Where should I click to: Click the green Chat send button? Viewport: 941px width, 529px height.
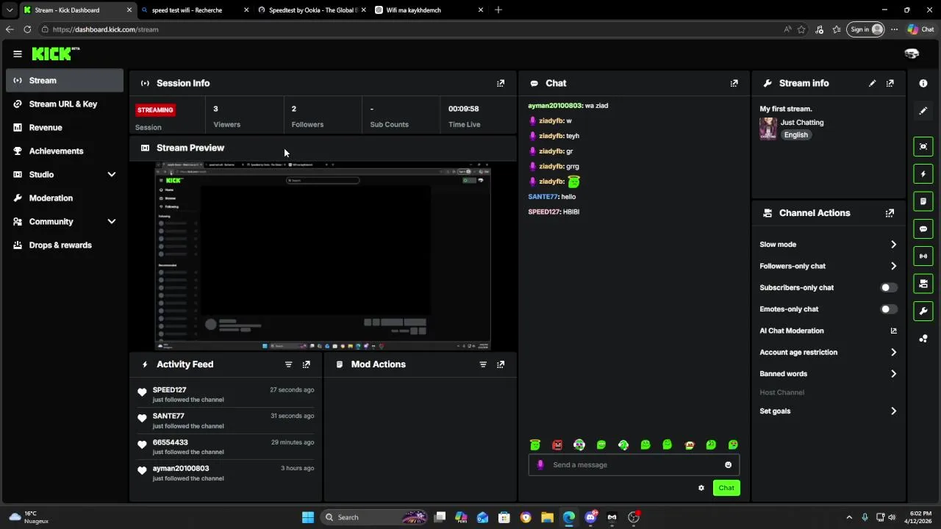pyautogui.click(x=726, y=488)
